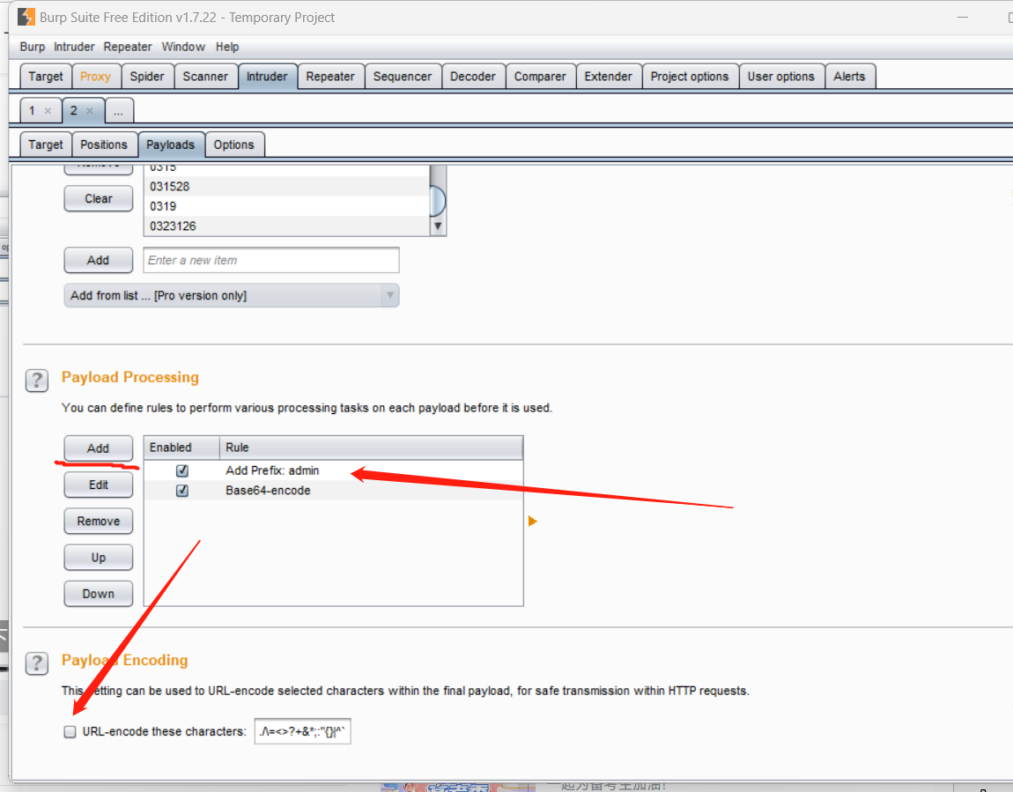
Task: Open the Add from list dropdown
Action: coord(231,296)
